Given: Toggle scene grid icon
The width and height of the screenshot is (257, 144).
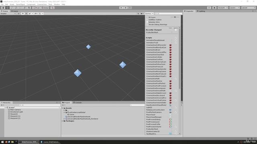Looking at the screenshot, I should click(40, 14).
